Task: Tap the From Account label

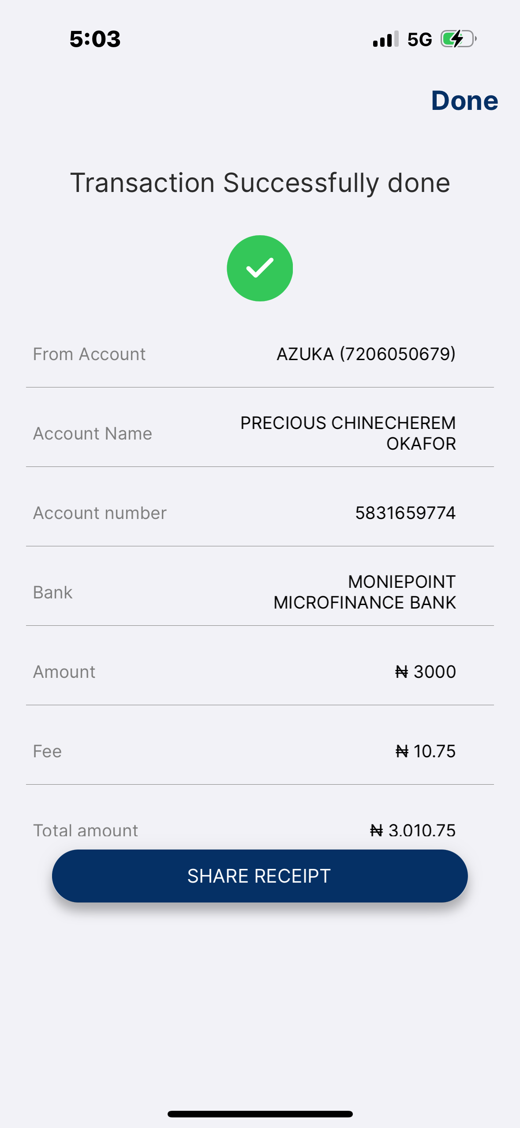Action: [89, 354]
